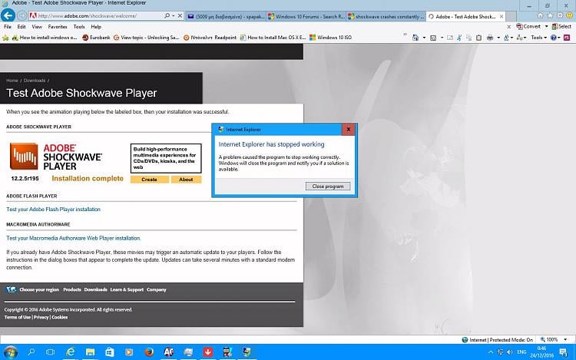Close the Internet Explorer error dialog
Screen dimensions: 576x360
pos(348,129)
